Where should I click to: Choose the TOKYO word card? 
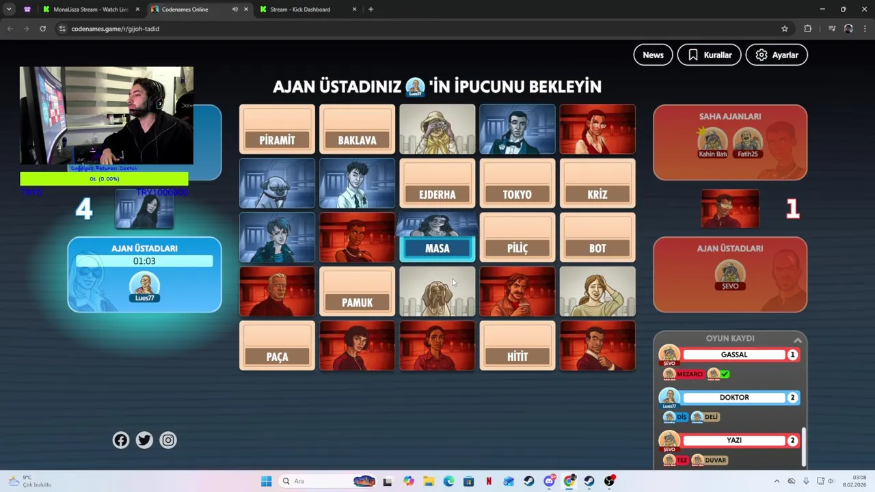coord(517,183)
